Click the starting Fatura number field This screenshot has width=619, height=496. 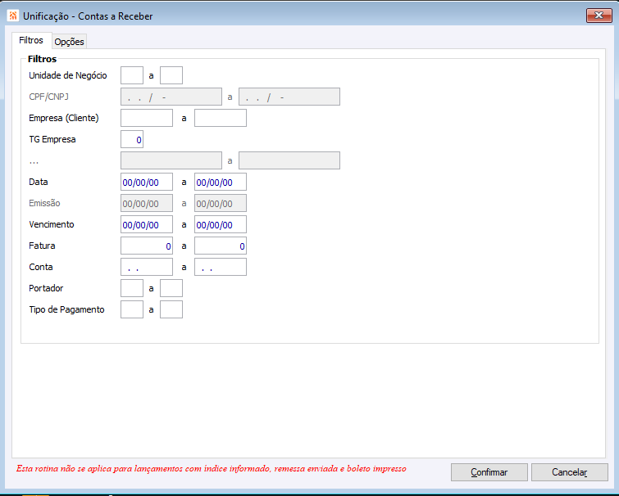[x=147, y=246]
